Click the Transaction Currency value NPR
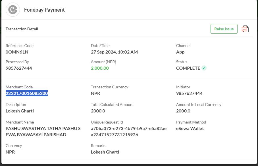The width and height of the screenshot is (258, 166). click(x=95, y=93)
